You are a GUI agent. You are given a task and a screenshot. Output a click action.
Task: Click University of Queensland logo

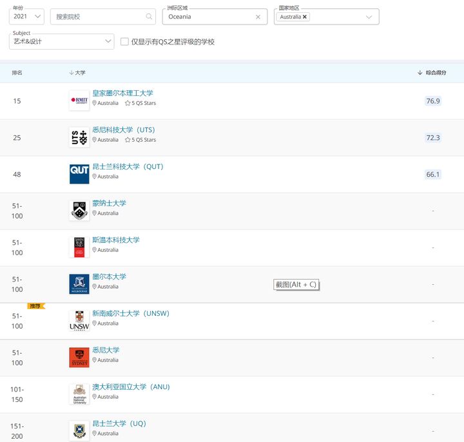click(79, 431)
